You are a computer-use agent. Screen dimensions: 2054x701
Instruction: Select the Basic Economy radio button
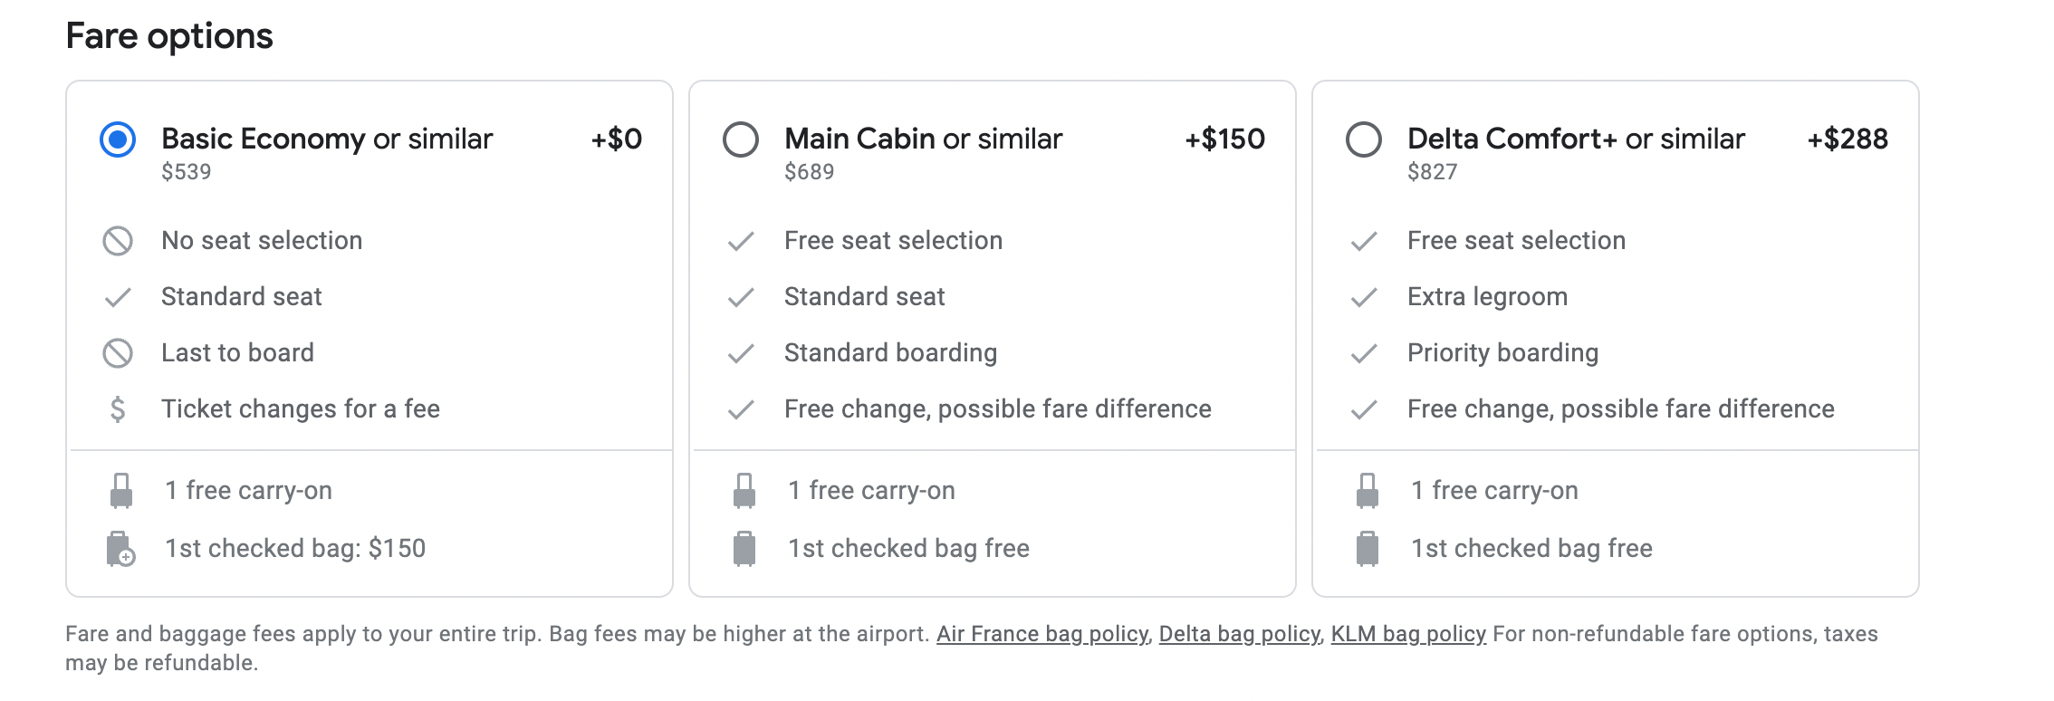[118, 139]
